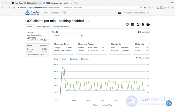Open the Webhooks & Schedule tab
This screenshot has width=175, height=109.
pos(61,27)
